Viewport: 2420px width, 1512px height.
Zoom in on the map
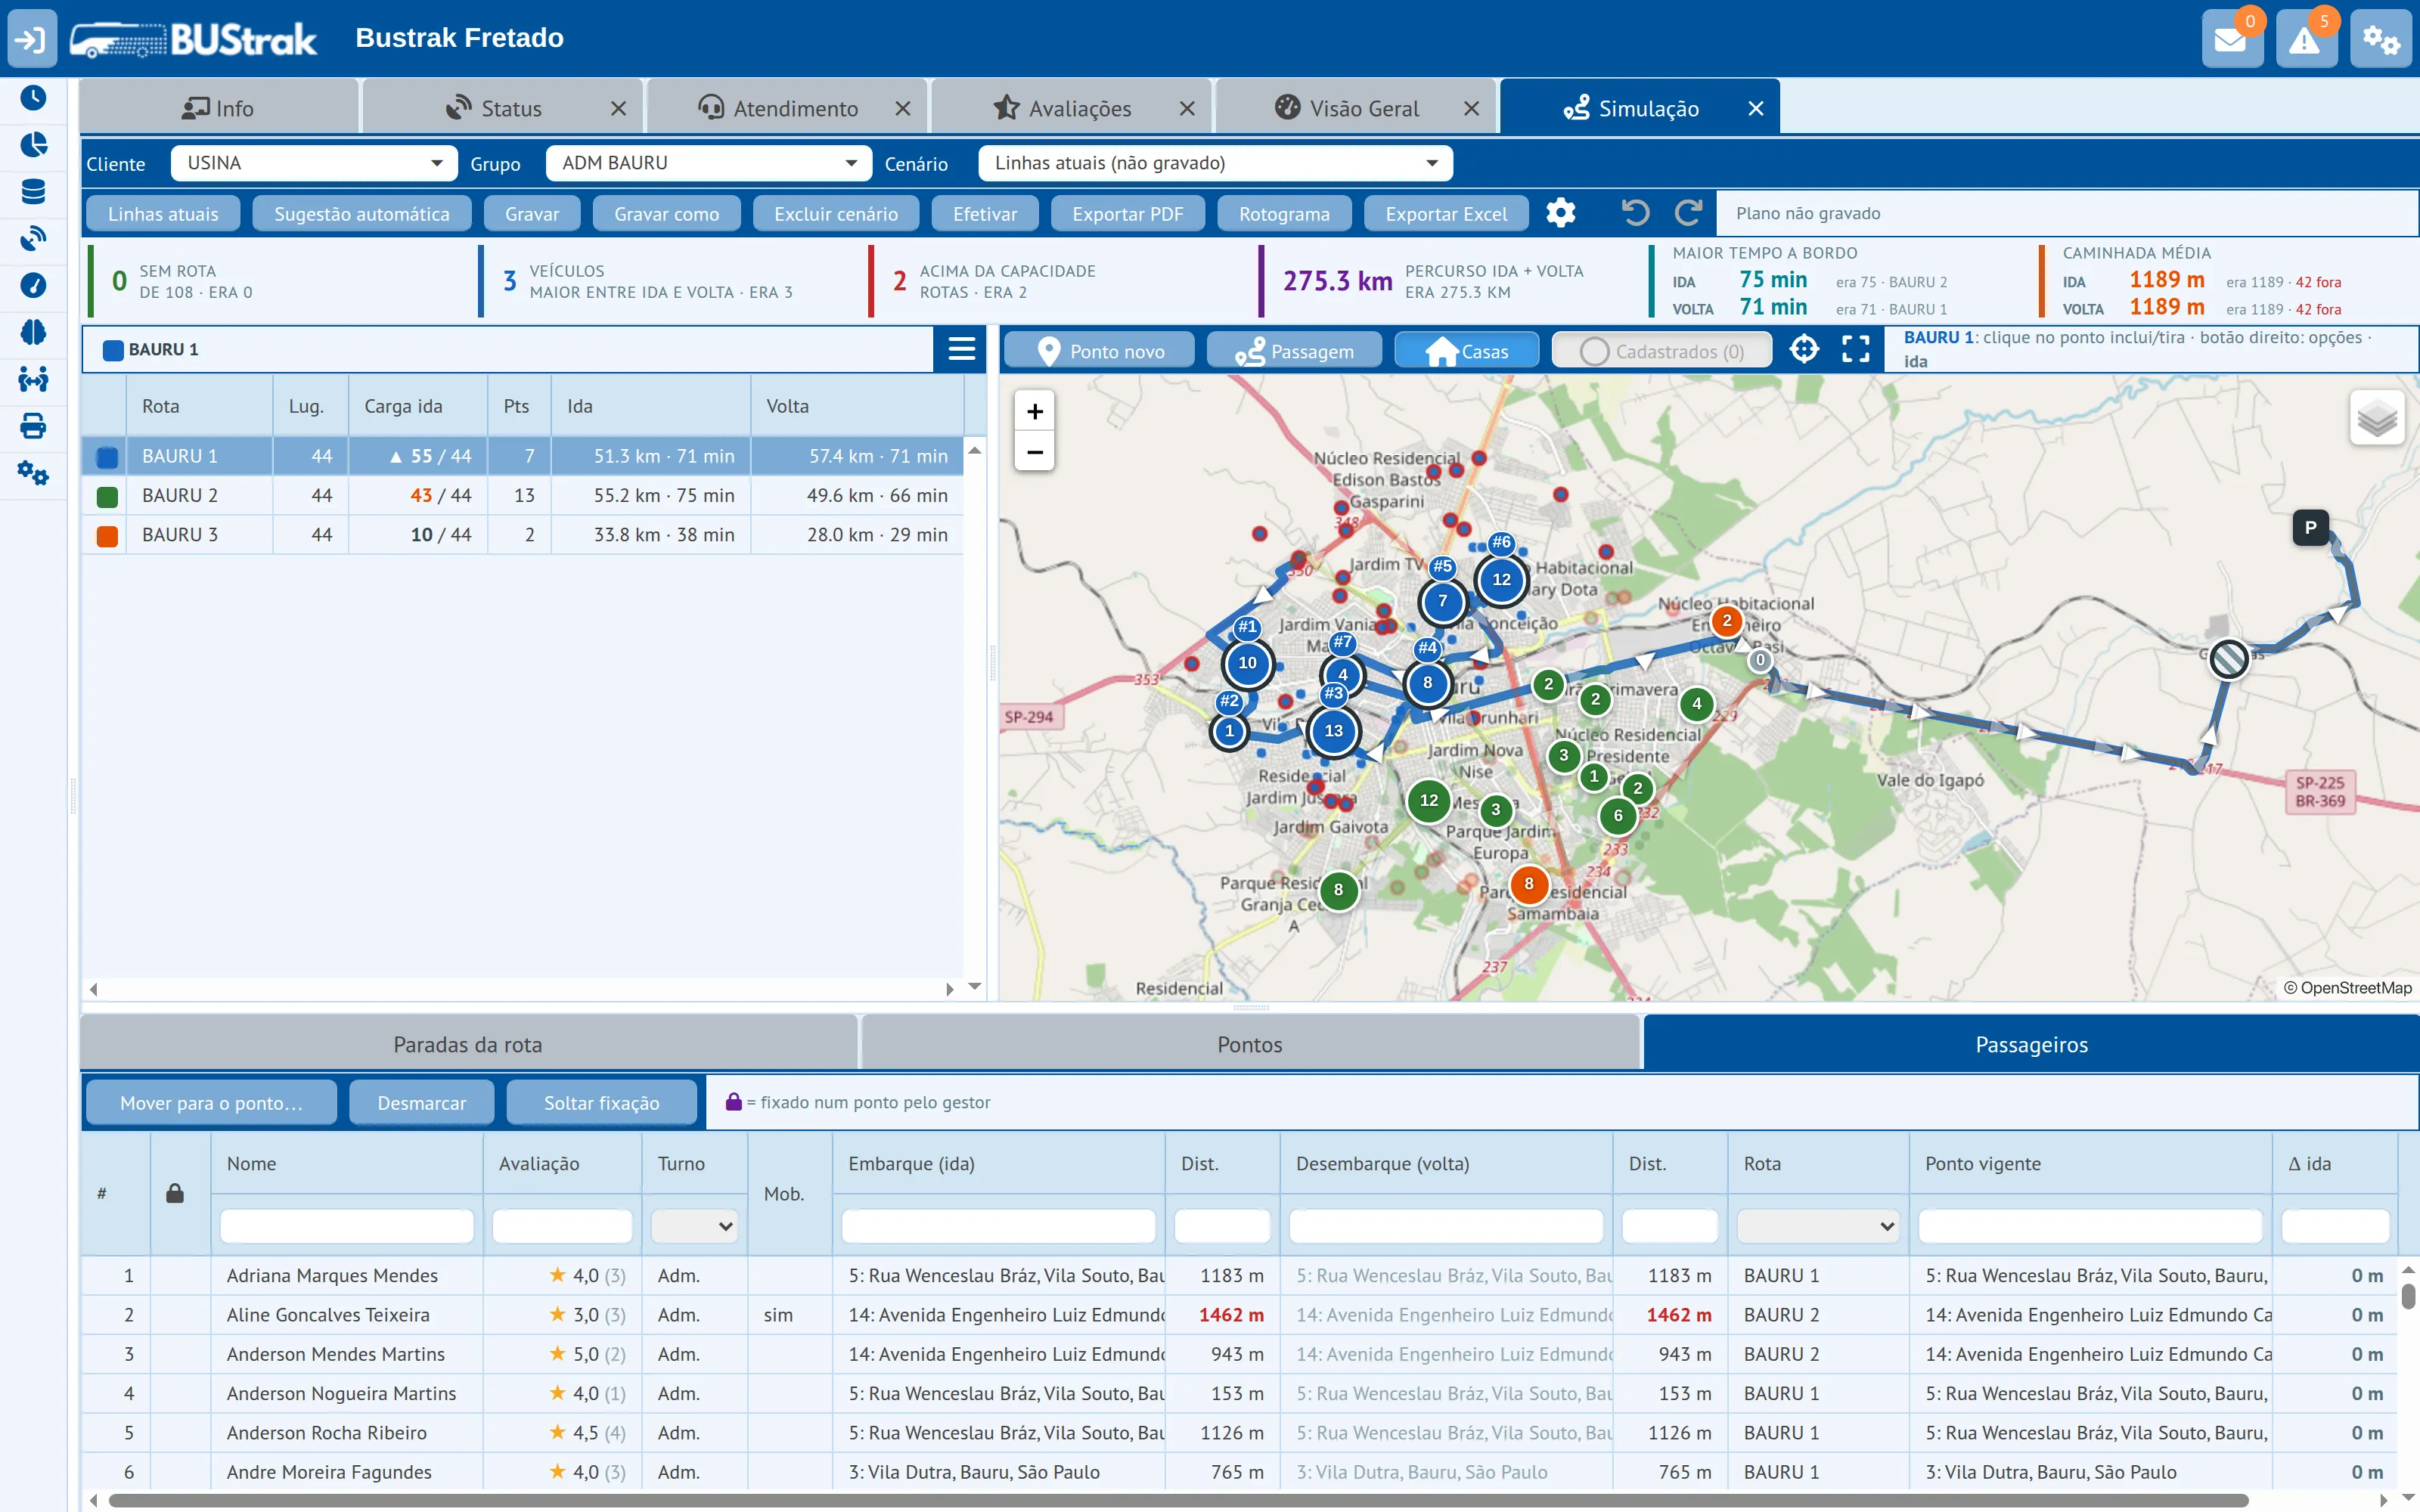pos(1035,411)
